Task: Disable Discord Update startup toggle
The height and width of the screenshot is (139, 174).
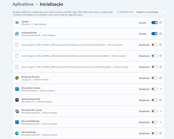Action: (x=154, y=23)
